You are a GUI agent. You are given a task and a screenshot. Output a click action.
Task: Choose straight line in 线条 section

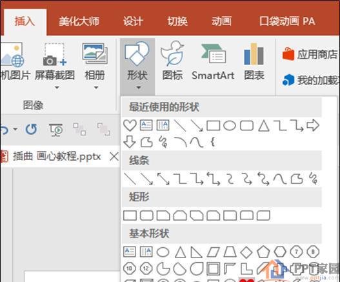click(130, 179)
